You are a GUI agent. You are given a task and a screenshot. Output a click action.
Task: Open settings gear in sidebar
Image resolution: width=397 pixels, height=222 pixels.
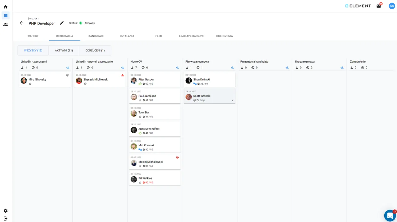coord(6,211)
